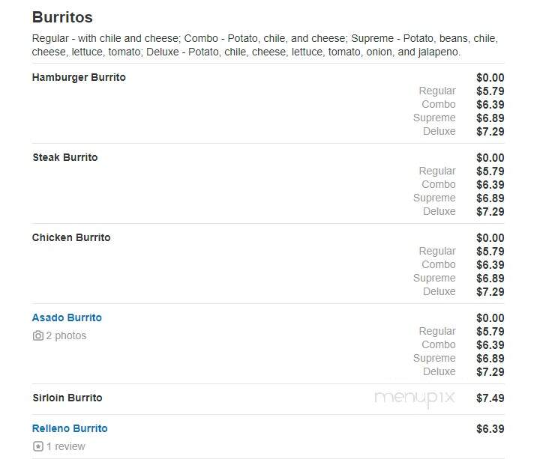Open the Relleno Burrito link
Screen dimensions: 549x459
point(70,428)
